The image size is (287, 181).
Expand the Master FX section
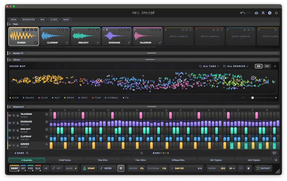pyautogui.click(x=10, y=53)
